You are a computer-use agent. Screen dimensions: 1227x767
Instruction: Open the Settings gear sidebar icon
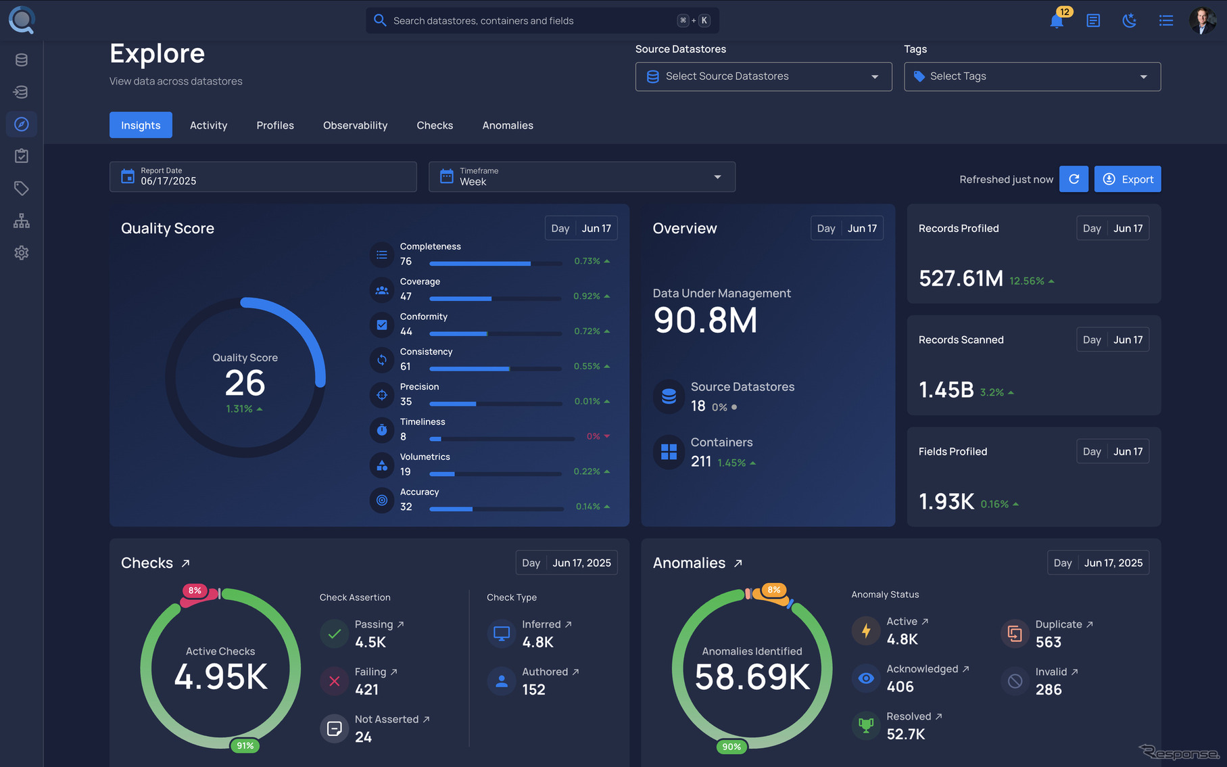[22, 252]
